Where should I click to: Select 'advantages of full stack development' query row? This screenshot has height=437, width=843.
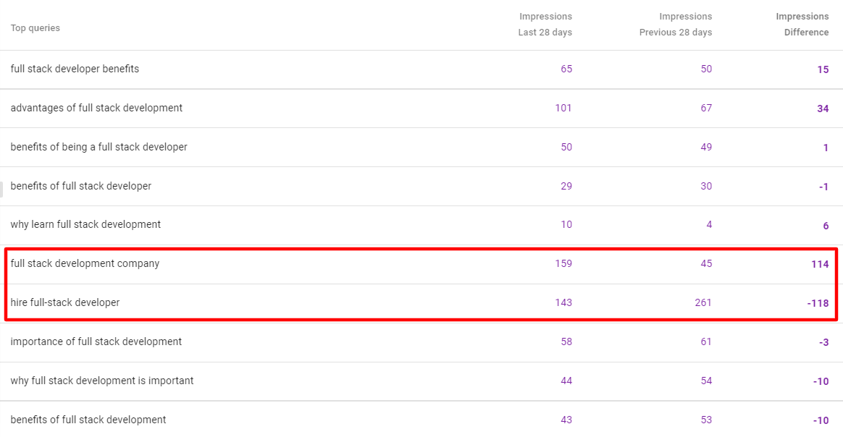pyautogui.click(x=96, y=109)
